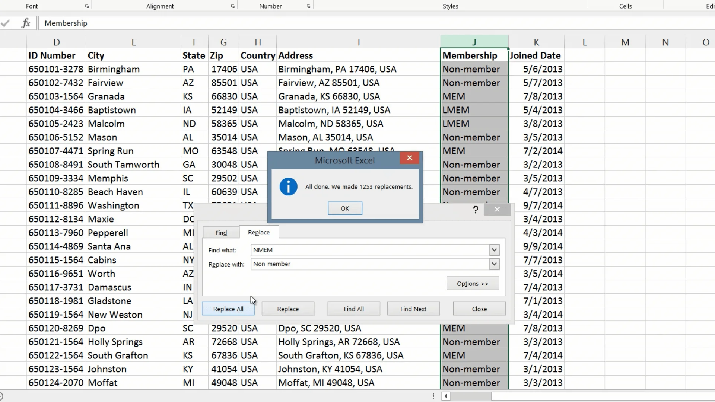
Task: Click the blue information icon in message box
Action: [x=288, y=186]
